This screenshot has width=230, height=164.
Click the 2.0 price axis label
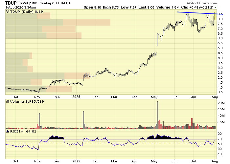pyautogui.click(x=220, y=78)
